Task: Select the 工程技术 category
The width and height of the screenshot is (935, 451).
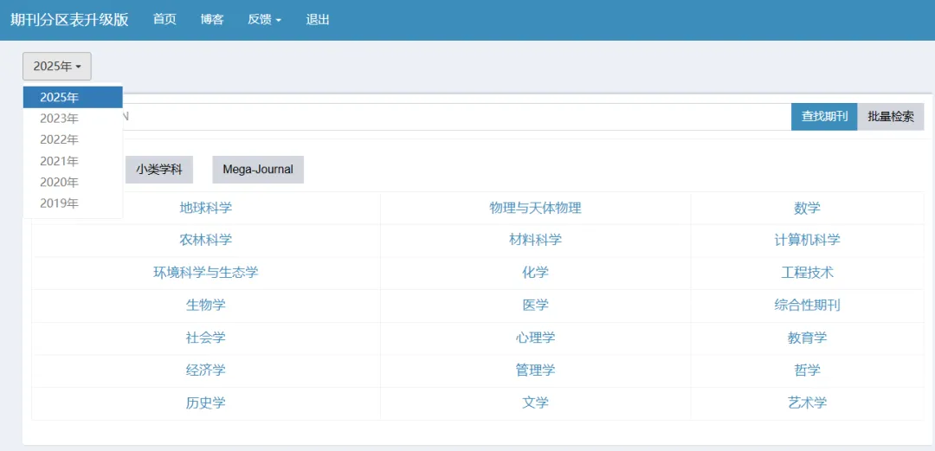Action: coord(807,274)
